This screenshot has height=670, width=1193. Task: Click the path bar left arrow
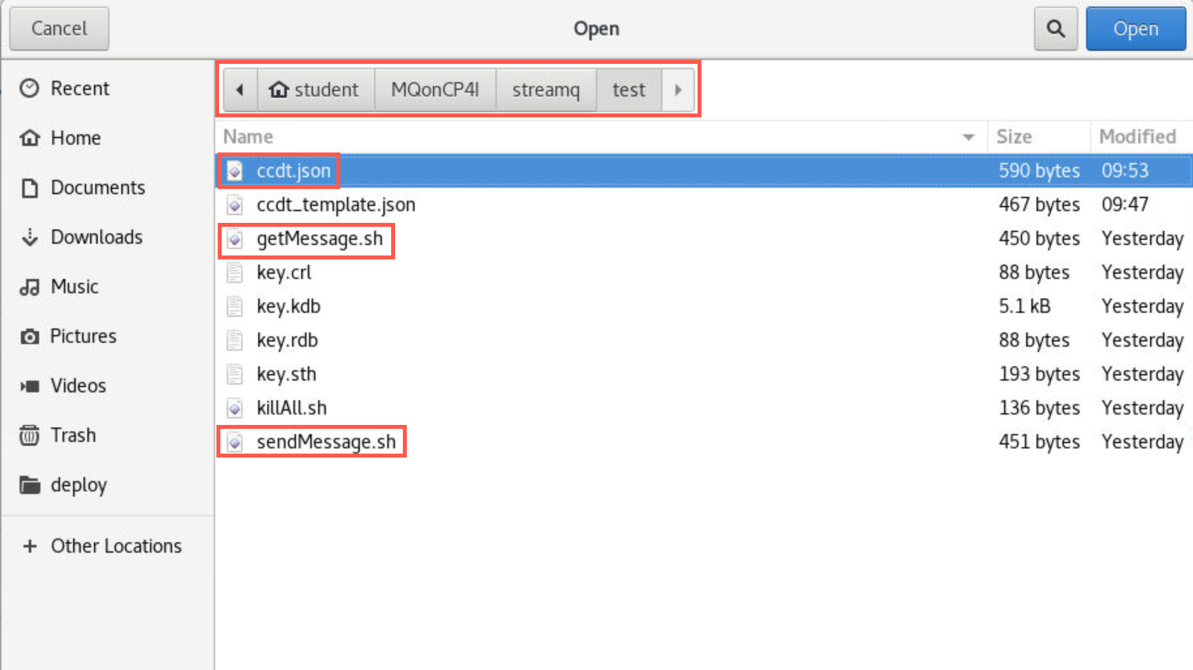pyautogui.click(x=240, y=89)
